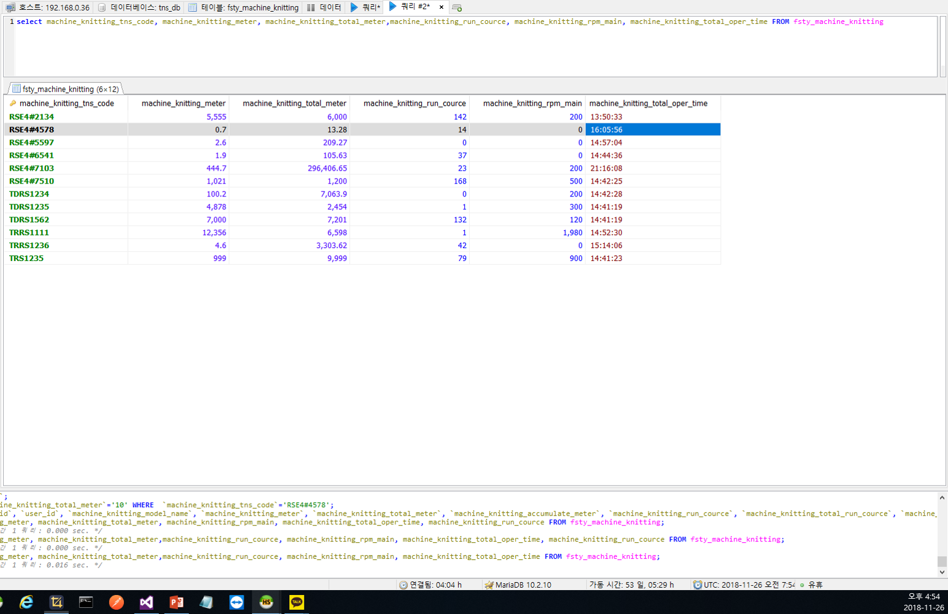Screen dimensions: 948x614
Task: Switch to the 쿼리* tab
Action: click(x=365, y=7)
